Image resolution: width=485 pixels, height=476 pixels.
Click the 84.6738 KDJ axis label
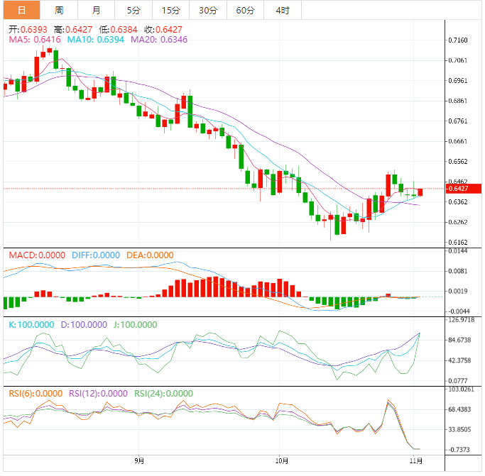click(x=459, y=341)
